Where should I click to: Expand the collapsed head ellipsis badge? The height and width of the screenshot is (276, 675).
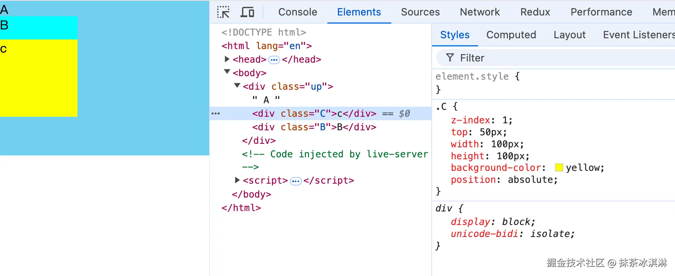274,60
